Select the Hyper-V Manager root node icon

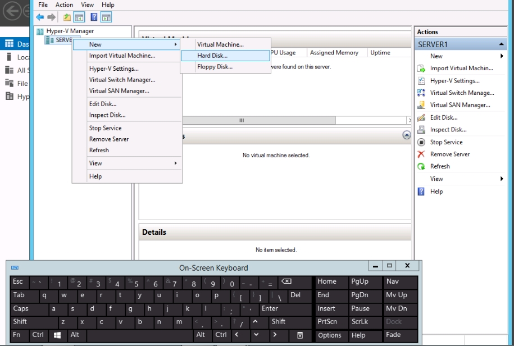click(x=40, y=31)
